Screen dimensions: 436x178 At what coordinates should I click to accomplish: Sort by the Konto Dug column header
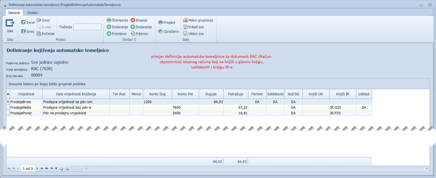[157, 94]
